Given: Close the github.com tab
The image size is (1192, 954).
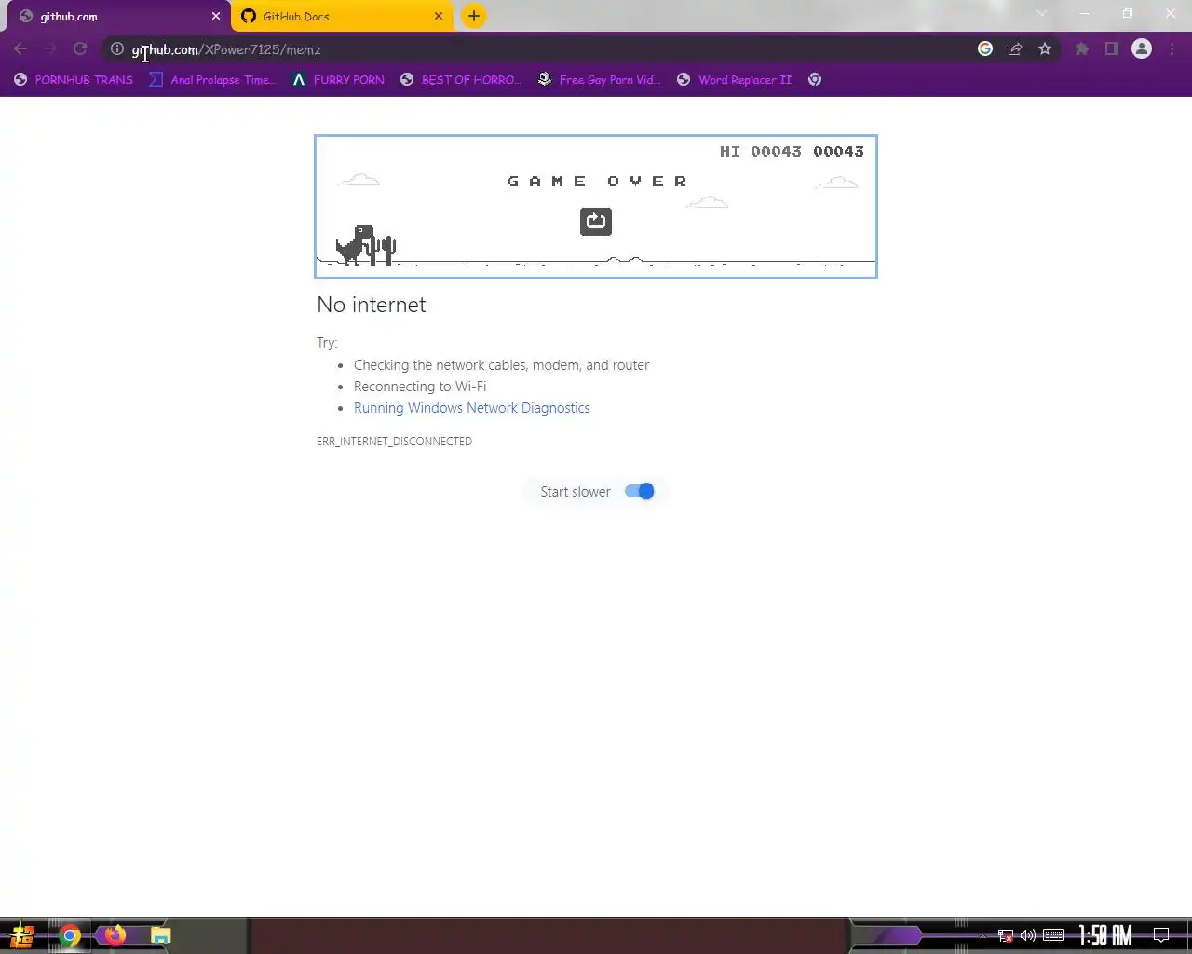Looking at the screenshot, I should click(216, 17).
